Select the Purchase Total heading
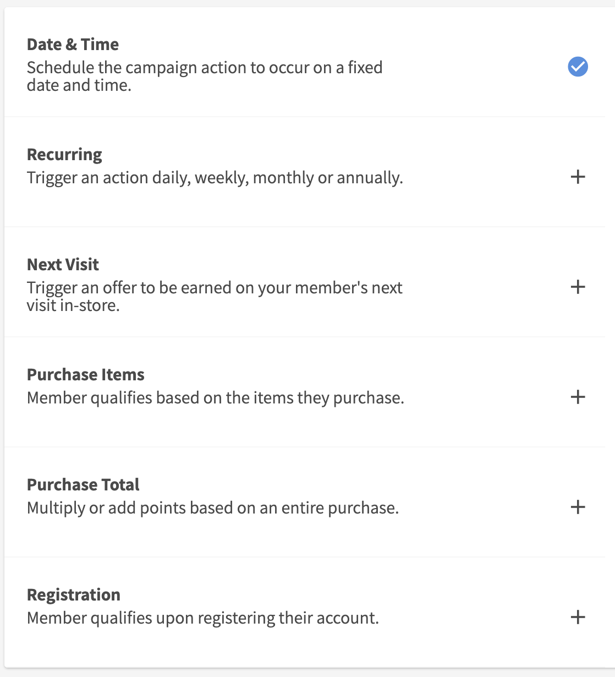This screenshot has height=677, width=615. coord(83,484)
